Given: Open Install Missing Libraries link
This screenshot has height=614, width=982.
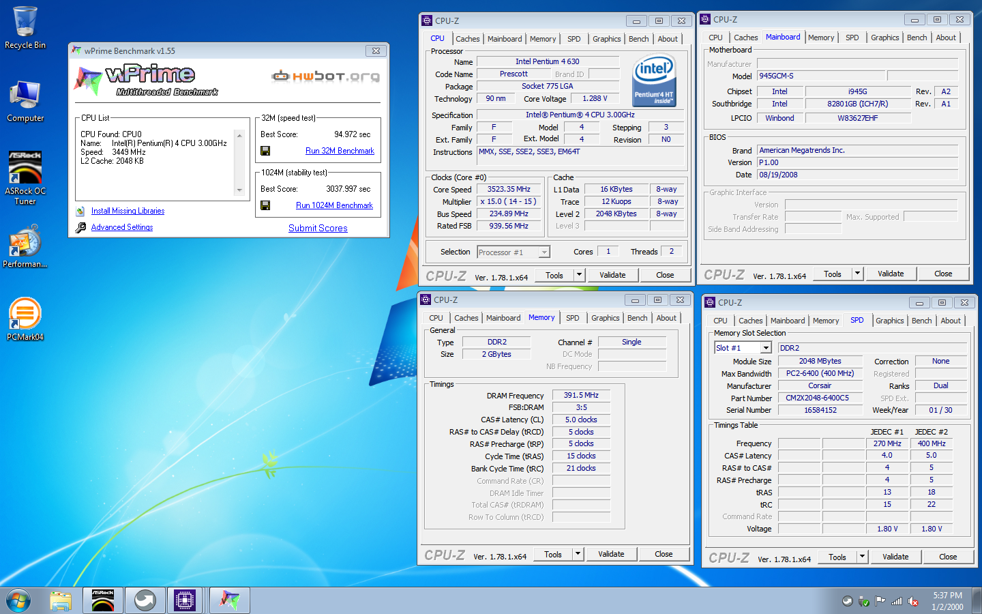Looking at the screenshot, I should [128, 211].
